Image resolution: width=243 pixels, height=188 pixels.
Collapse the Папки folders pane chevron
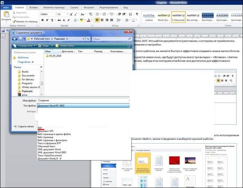coord(41,67)
